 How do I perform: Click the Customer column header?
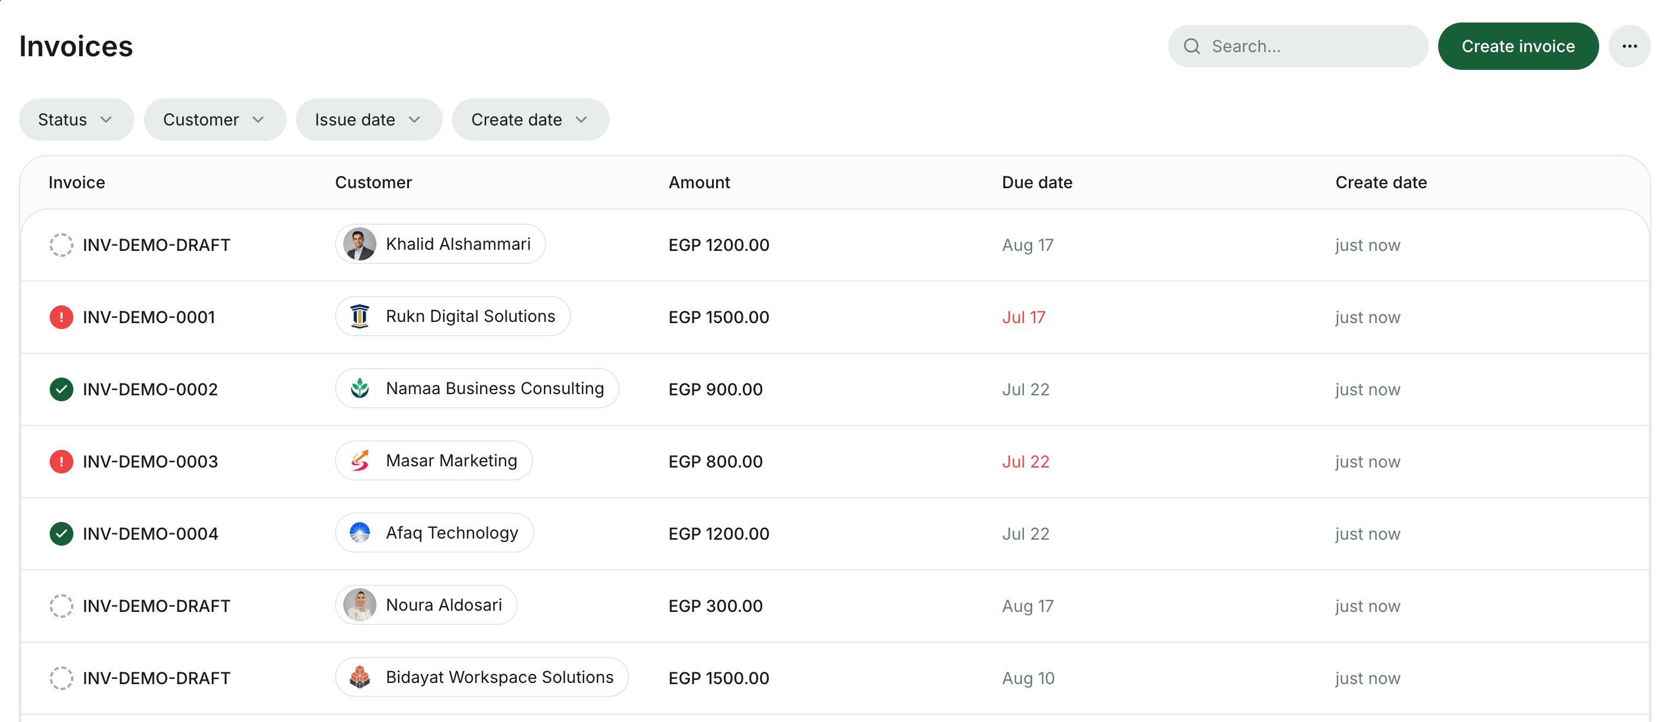[x=373, y=182]
